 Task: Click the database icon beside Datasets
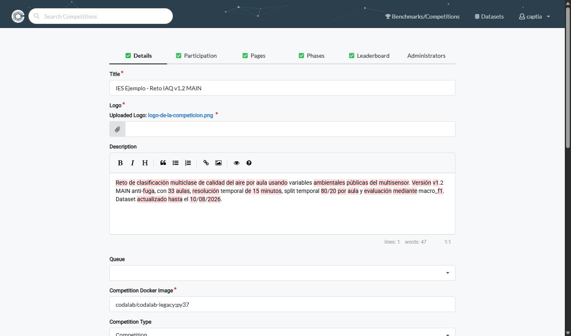pos(477,16)
